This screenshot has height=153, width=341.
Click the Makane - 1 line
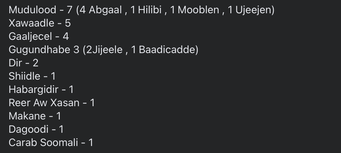pos(35,116)
